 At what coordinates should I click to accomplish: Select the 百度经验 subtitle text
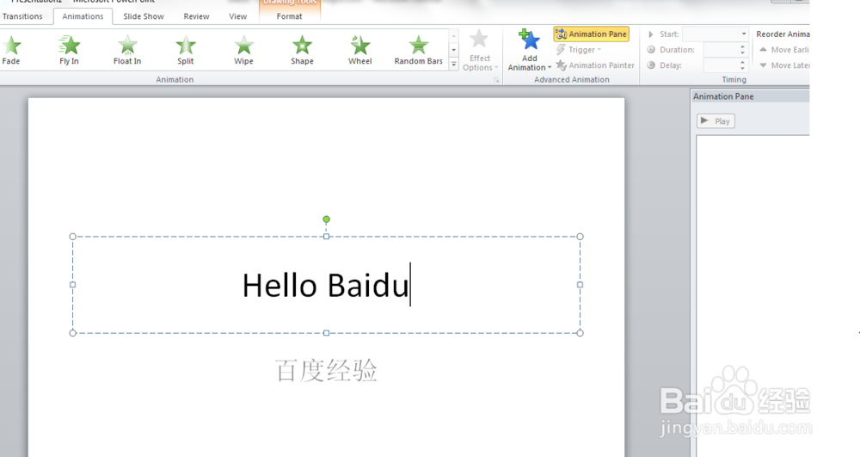[x=326, y=370]
